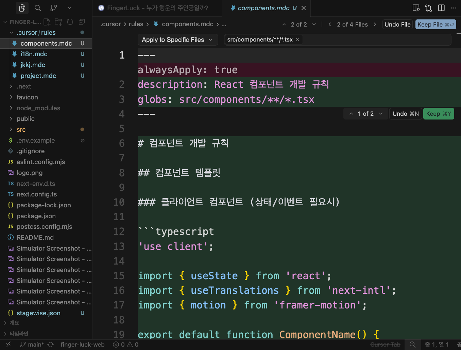Collapse all folders in explorer
The height and width of the screenshot is (350, 461).
pos(82,22)
